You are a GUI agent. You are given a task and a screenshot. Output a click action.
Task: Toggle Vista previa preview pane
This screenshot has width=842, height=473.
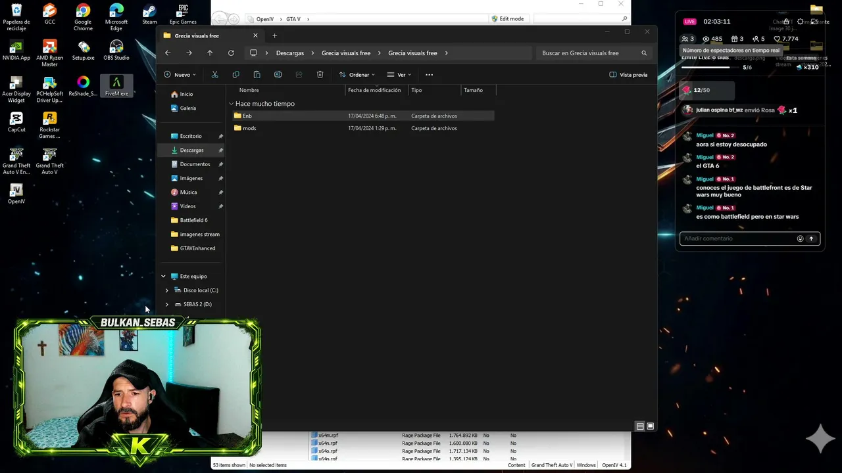coord(628,75)
